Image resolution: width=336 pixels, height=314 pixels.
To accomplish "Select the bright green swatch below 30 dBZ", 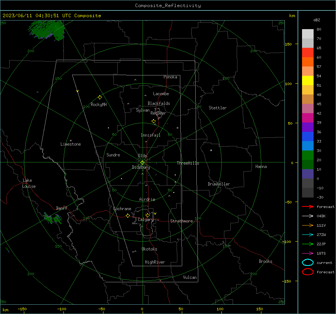I will 308,155.
